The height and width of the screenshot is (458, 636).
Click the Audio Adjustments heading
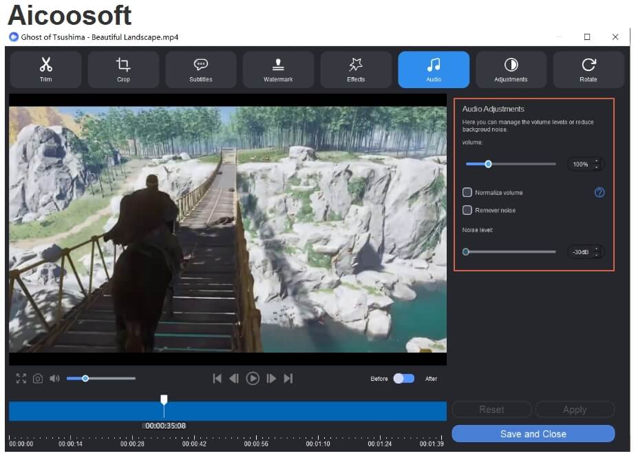(x=493, y=109)
